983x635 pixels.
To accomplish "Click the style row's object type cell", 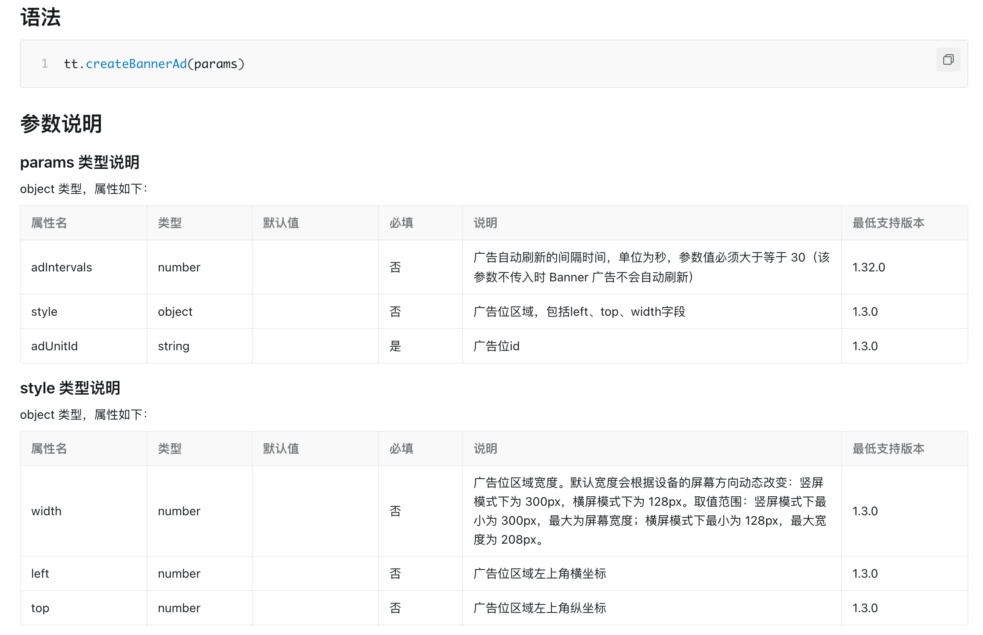I will 175,312.
